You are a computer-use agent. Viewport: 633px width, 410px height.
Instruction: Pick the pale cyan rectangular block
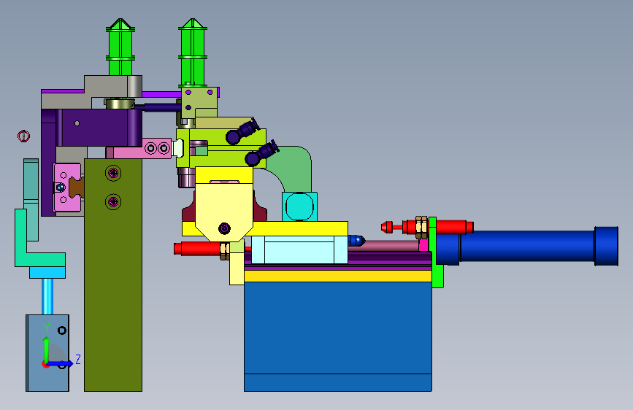click(299, 250)
